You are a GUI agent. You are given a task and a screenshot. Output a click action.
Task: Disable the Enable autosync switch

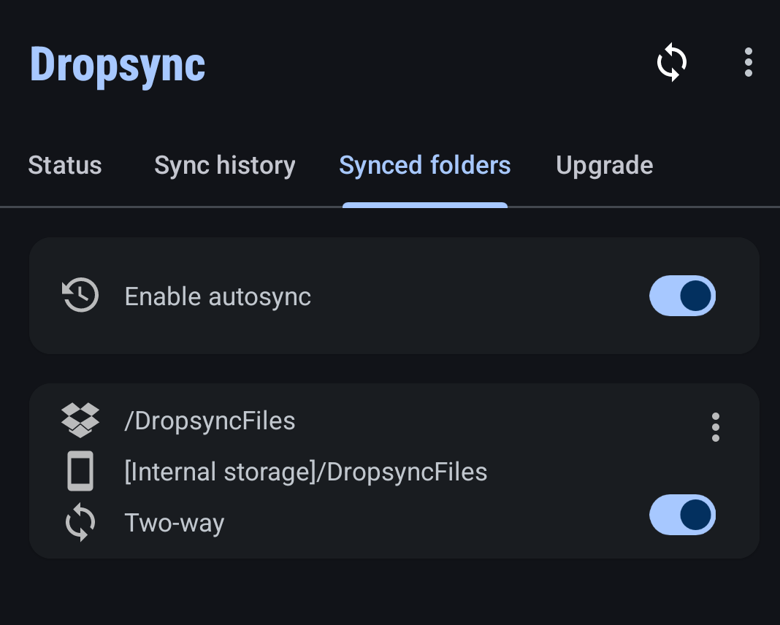682,296
